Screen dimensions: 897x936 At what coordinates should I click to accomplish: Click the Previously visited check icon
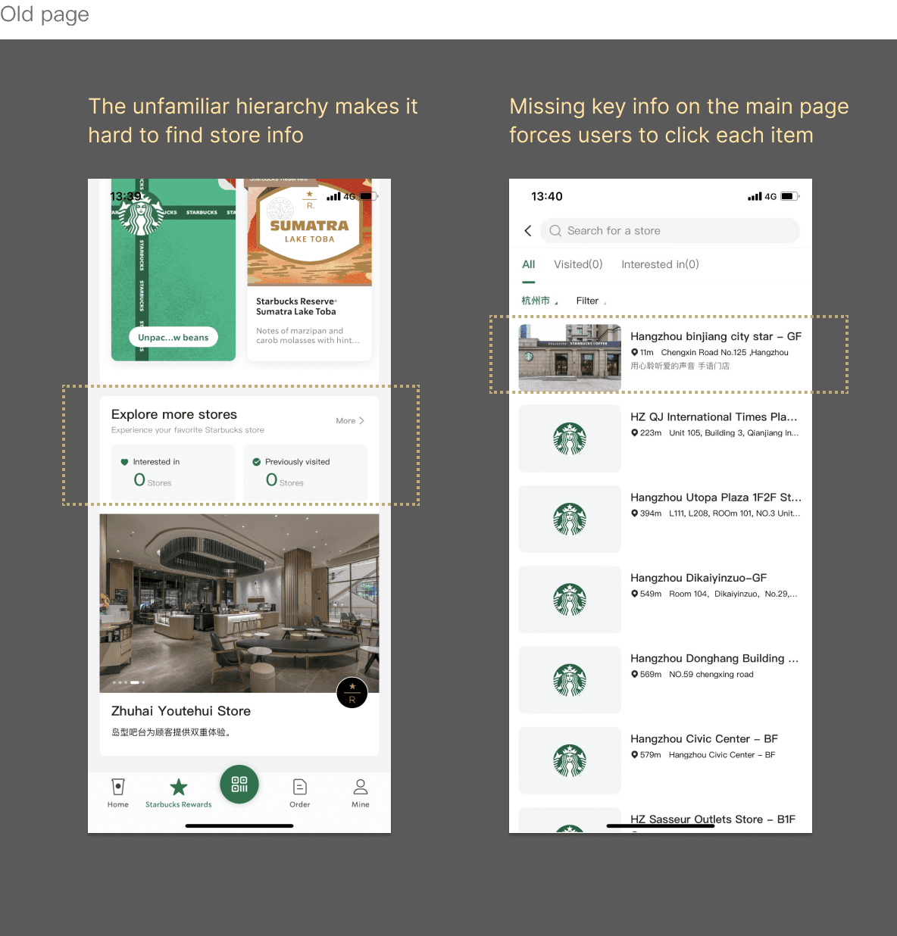point(257,462)
